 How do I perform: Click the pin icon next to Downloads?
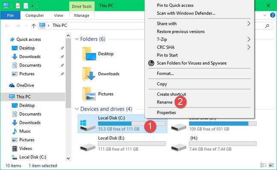(x=62, y=57)
